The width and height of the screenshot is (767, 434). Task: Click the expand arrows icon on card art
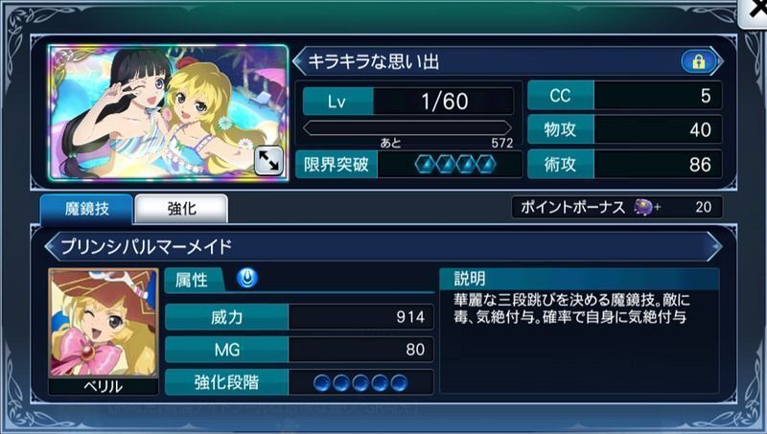(x=269, y=161)
